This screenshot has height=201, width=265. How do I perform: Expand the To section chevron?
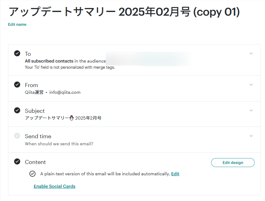point(251,54)
